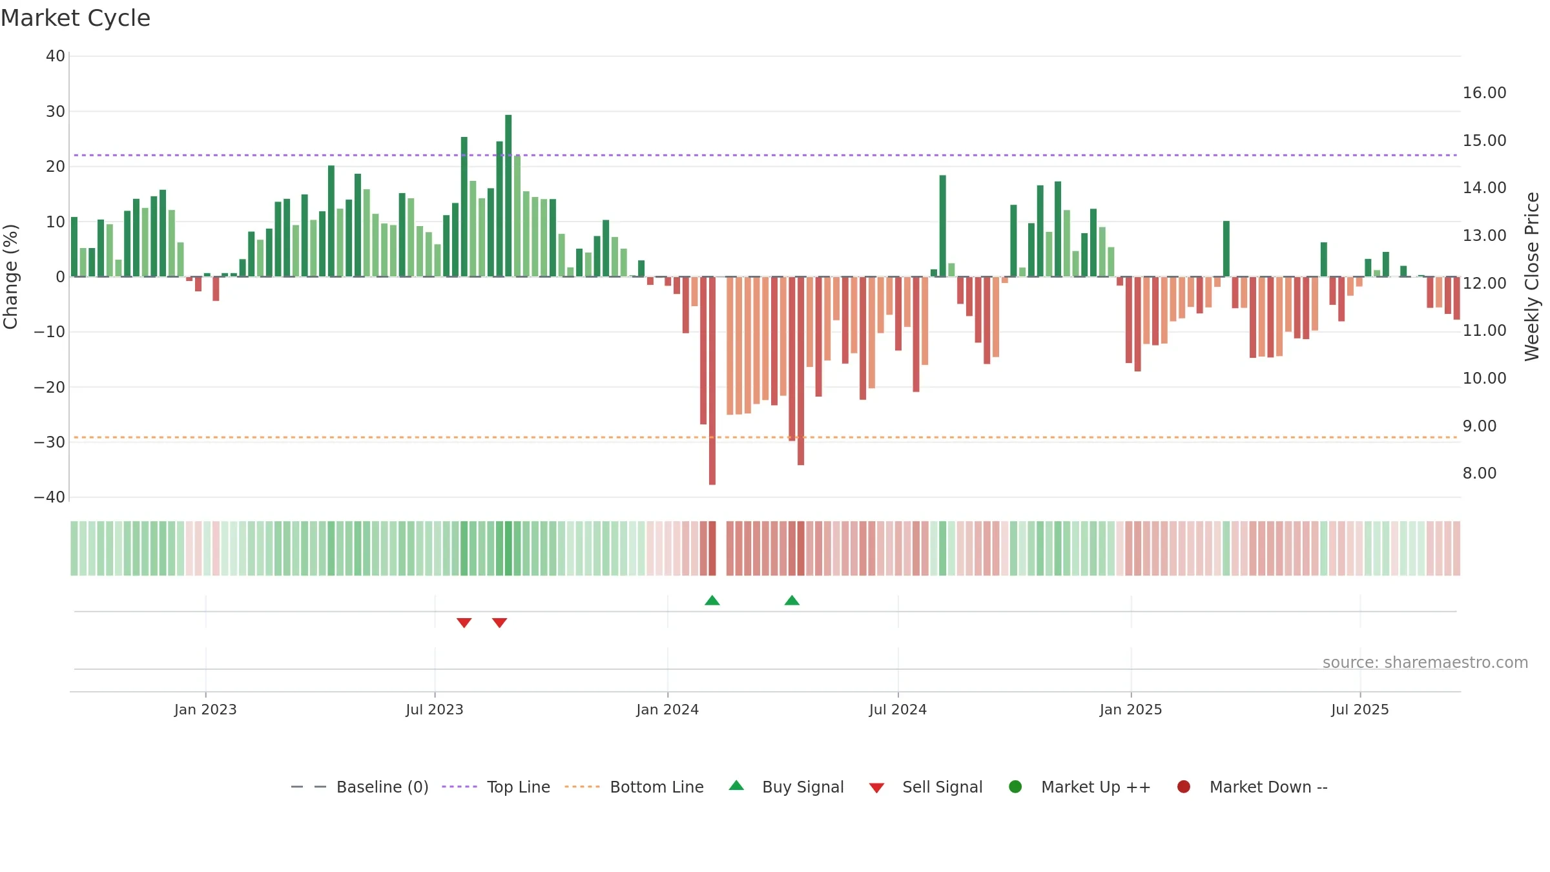The width and height of the screenshot is (1550, 872).
Task: Click the darkest green heat strip cell near Aug 2023
Action: (508, 548)
